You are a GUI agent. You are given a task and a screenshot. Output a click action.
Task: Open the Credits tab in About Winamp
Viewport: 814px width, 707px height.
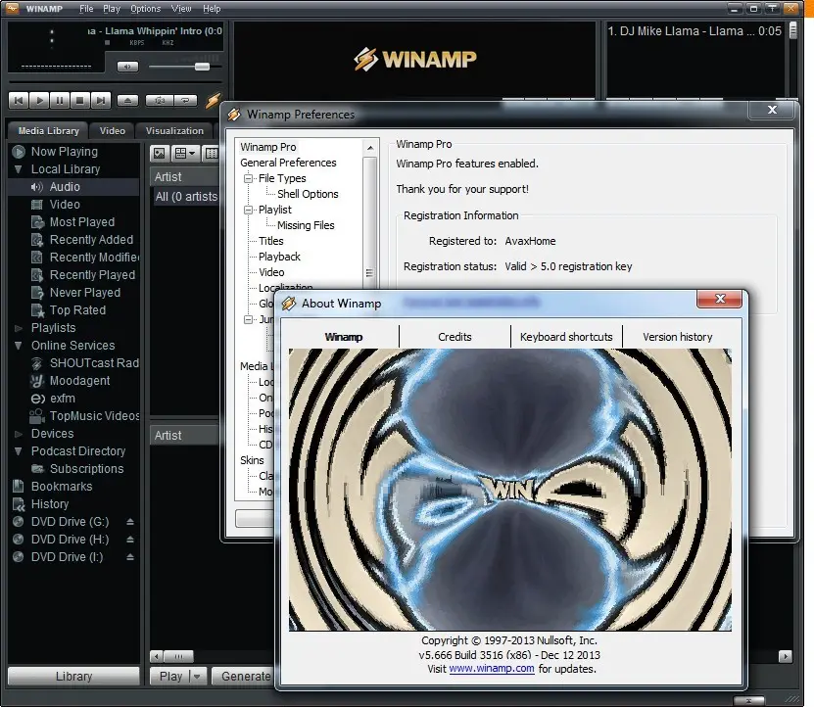[x=455, y=337]
